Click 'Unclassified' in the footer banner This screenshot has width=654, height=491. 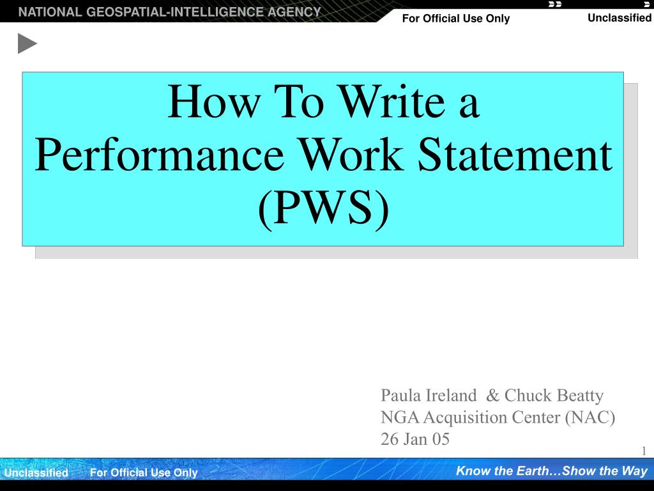click(x=36, y=472)
